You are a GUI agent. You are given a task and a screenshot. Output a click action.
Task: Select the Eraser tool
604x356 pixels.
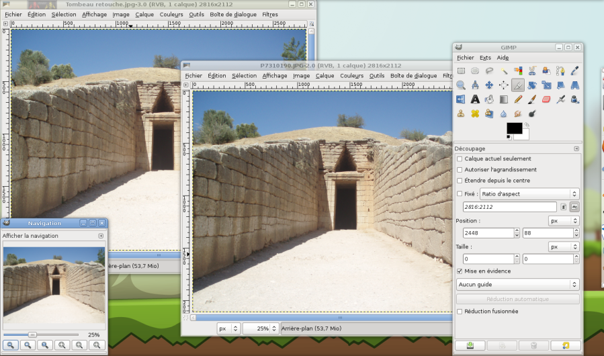coord(546,99)
